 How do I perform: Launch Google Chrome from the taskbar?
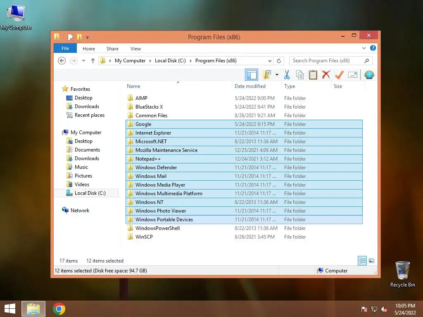[x=59, y=309]
